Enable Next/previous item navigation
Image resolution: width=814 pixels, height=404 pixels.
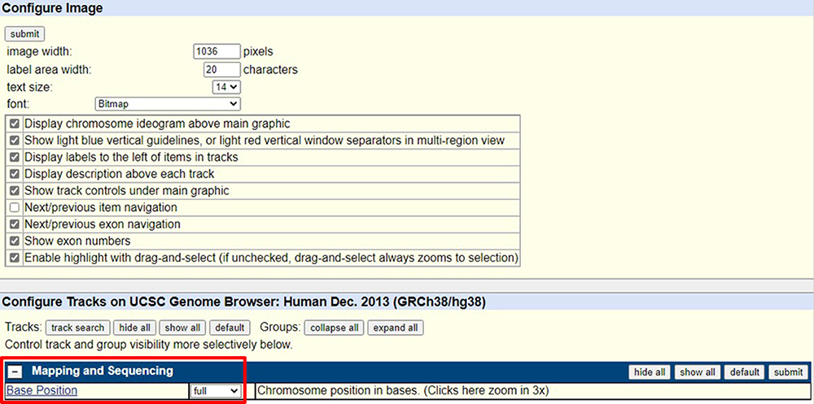[x=14, y=207]
